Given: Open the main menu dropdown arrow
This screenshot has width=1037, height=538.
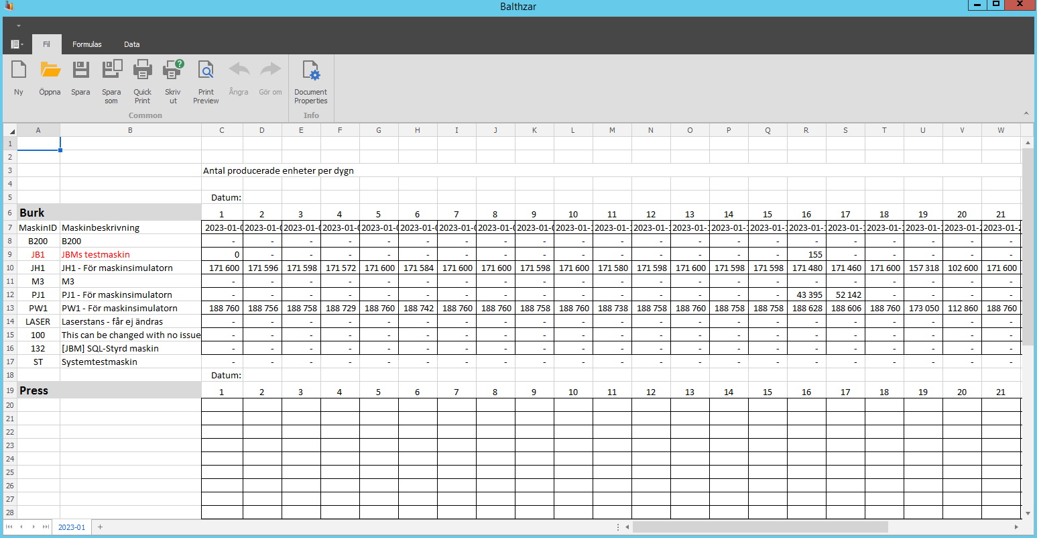Looking at the screenshot, I should coord(15,44).
